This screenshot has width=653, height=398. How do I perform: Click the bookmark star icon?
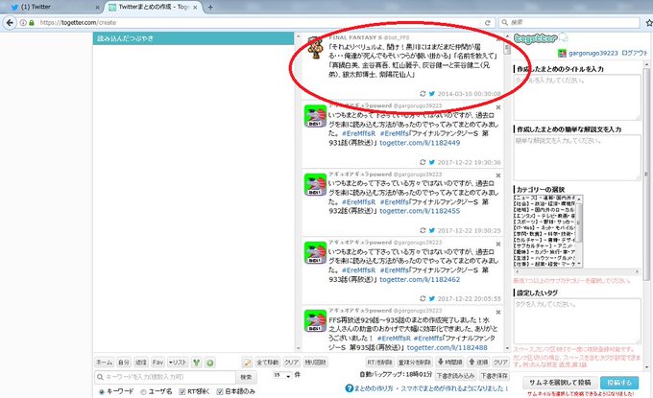pos(649,22)
